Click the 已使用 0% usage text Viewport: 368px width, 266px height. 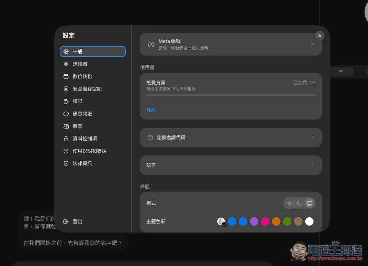point(304,83)
